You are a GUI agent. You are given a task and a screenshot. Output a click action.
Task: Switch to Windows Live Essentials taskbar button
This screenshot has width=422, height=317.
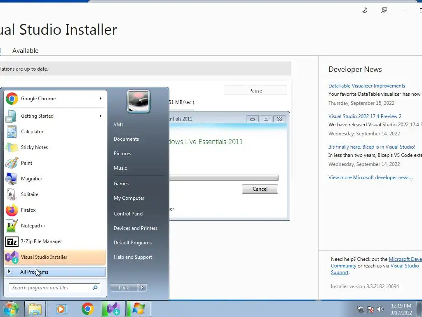138,309
